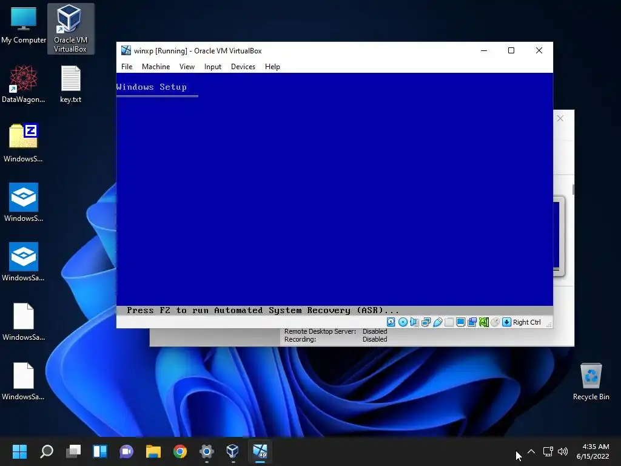The image size is (621, 466).
Task: Maximize the winxp VirtualBox window
Action: [511, 51]
